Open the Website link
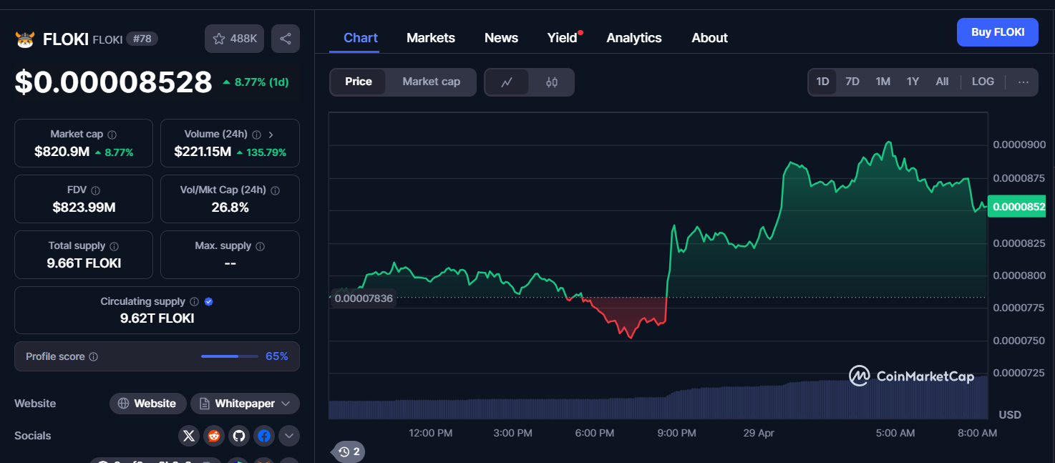Viewport: 1055px width, 463px height. coord(147,404)
